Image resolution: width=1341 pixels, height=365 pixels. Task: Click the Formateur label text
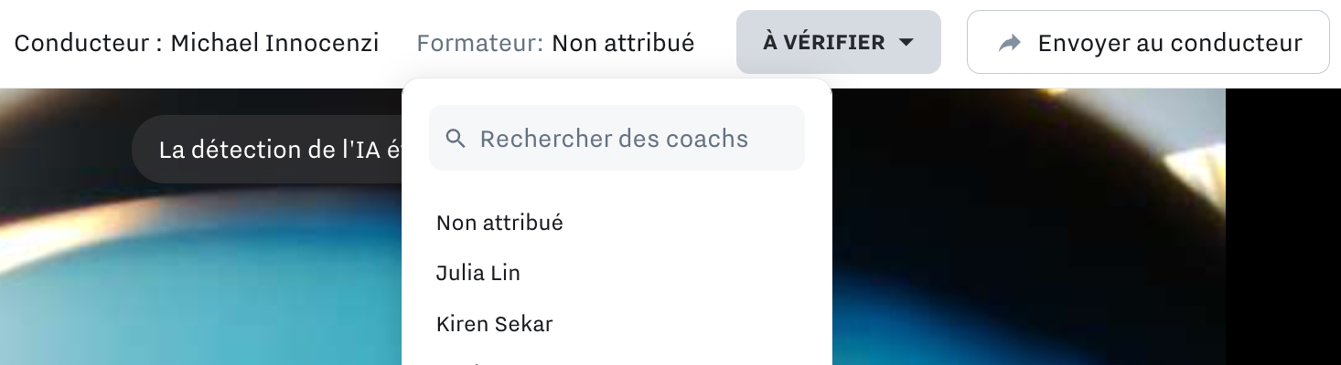tap(479, 43)
